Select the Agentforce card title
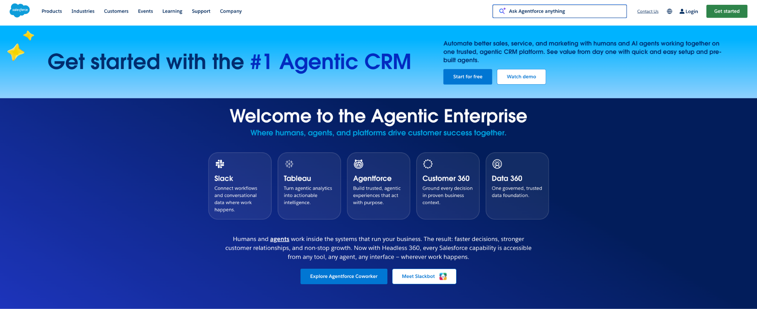 tap(372, 179)
